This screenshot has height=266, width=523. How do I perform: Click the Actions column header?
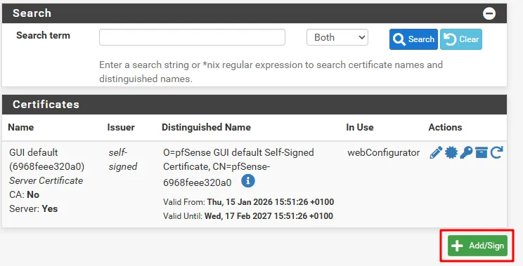pos(445,127)
